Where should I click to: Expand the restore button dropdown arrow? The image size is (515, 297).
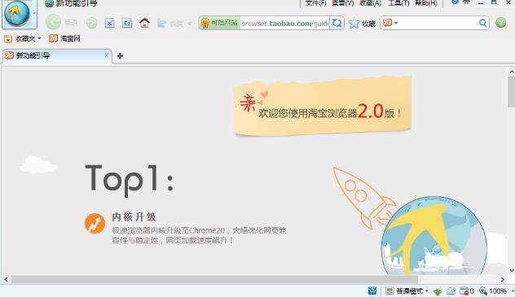tap(190, 24)
